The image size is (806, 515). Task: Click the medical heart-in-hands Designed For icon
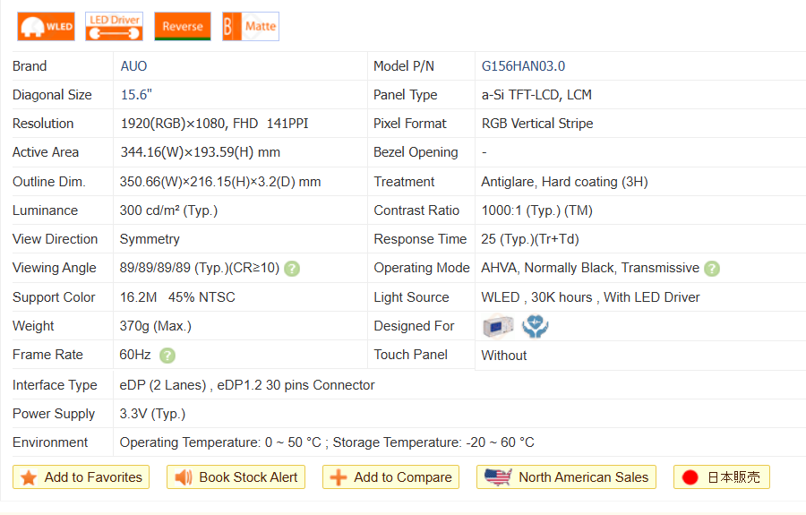536,327
